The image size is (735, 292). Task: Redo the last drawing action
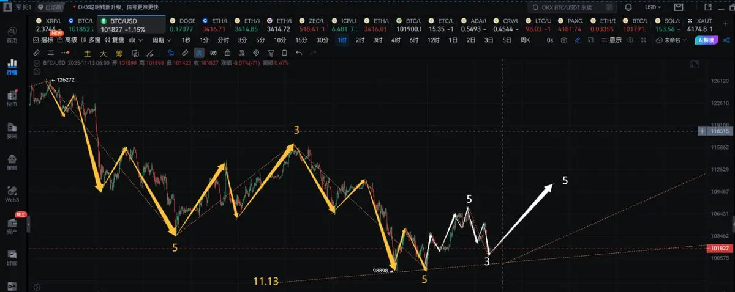(313, 53)
